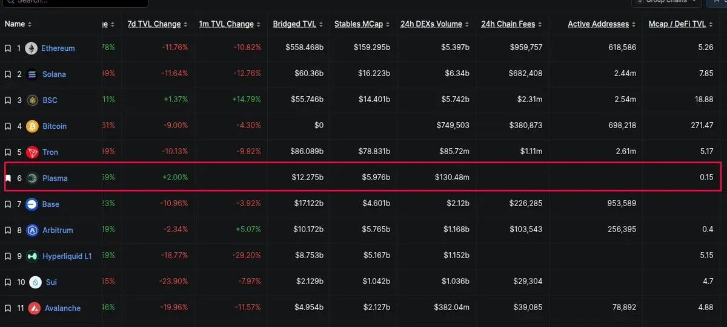The image size is (727, 327).
Task: Bookmark the Sui row
Action: pos(8,282)
